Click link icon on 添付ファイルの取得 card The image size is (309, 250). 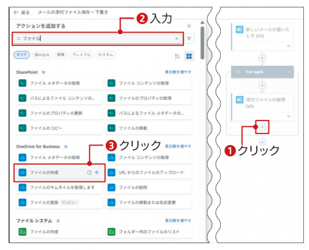[x=288, y=116]
